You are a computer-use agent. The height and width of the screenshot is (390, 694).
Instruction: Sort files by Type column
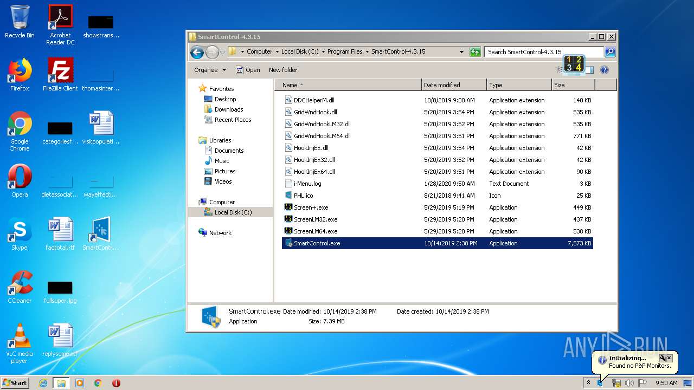click(519, 85)
